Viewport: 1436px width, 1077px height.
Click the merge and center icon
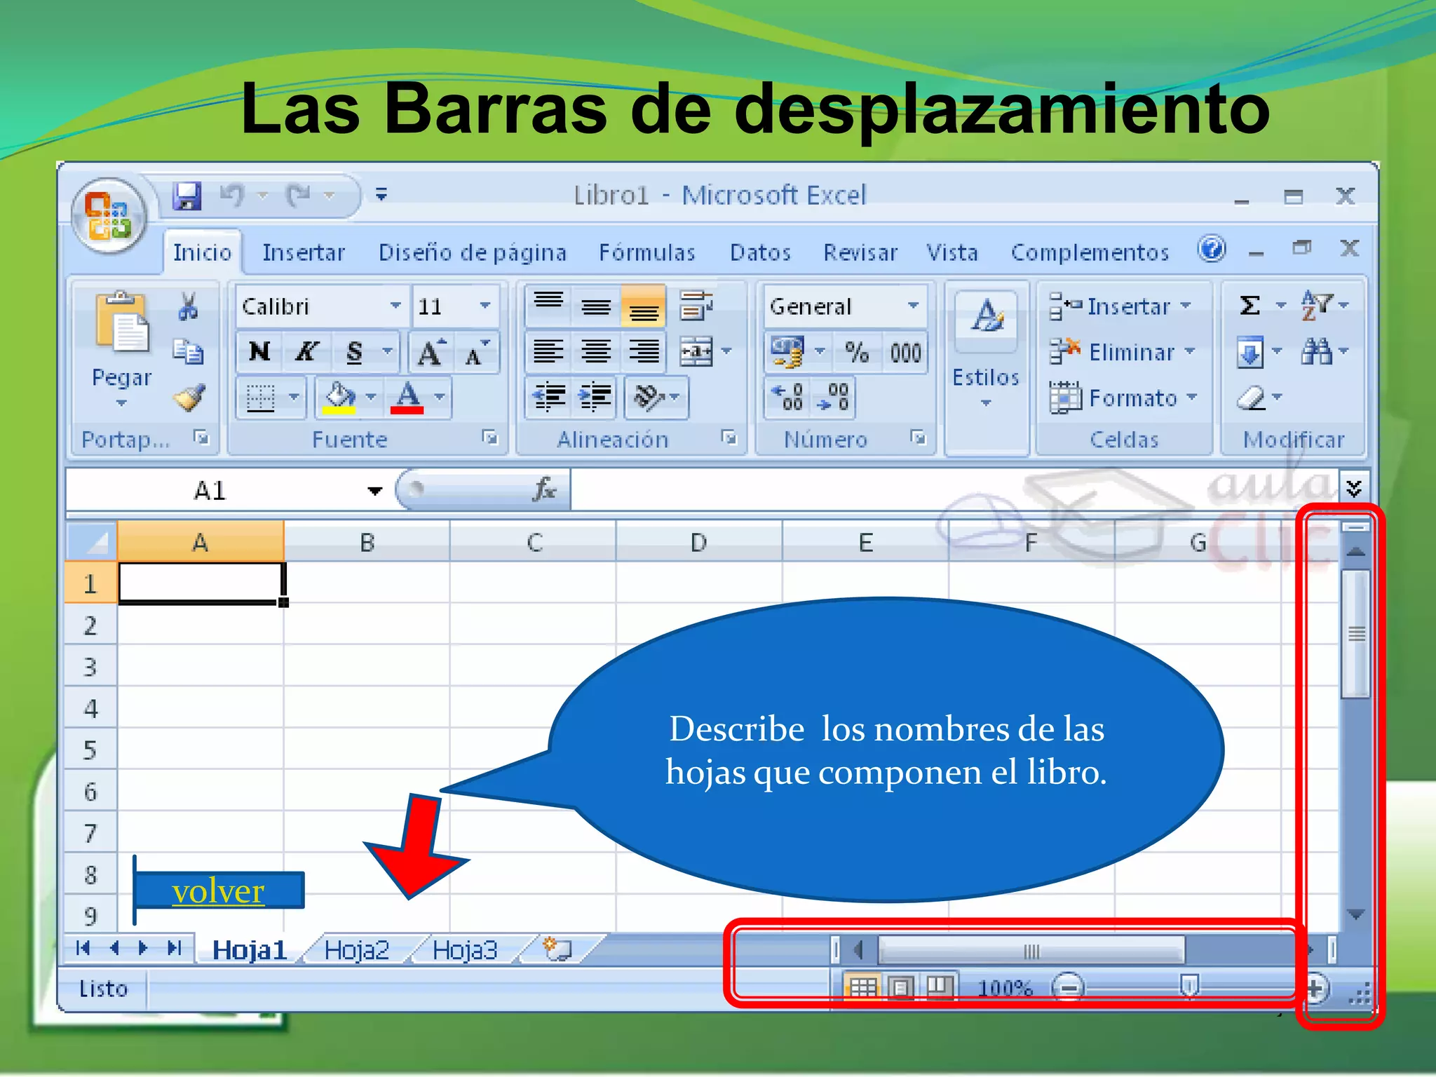pyautogui.click(x=696, y=351)
